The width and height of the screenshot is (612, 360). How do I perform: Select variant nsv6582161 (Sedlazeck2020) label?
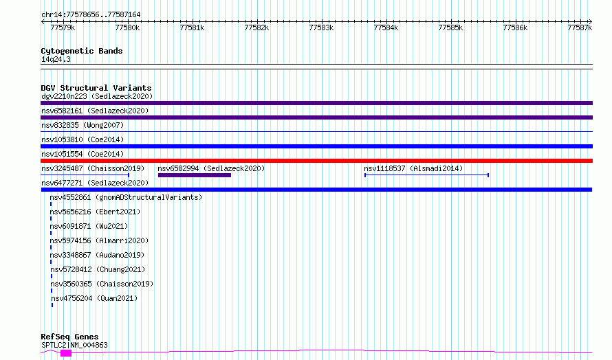(95, 111)
